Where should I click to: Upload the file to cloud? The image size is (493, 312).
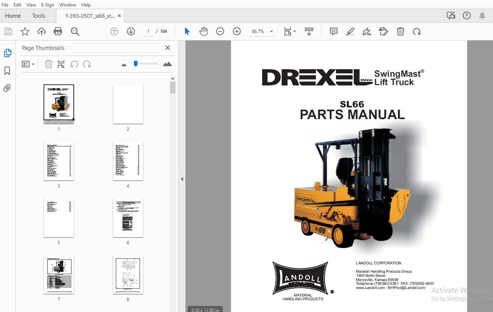pos(42,31)
